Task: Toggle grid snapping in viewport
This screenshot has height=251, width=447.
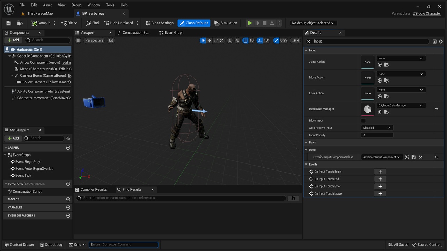Action: pyautogui.click(x=246, y=40)
